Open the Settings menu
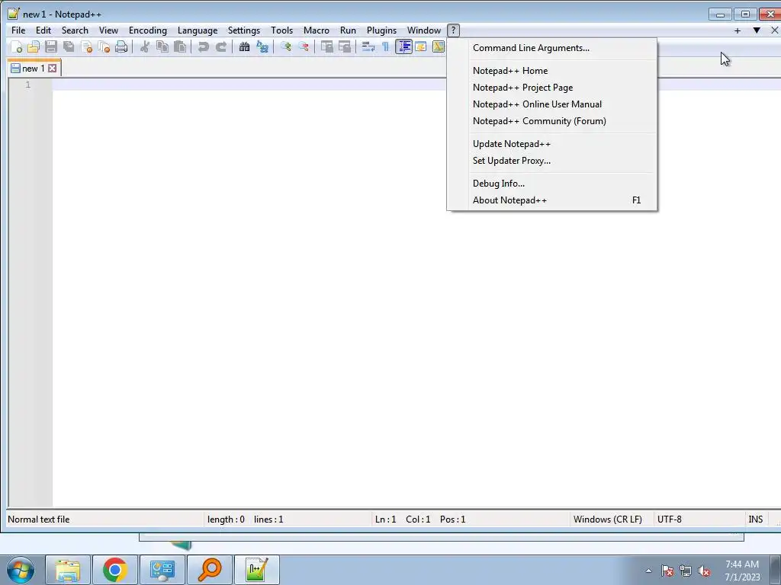Viewport: 781px width, 585px height. (x=243, y=30)
